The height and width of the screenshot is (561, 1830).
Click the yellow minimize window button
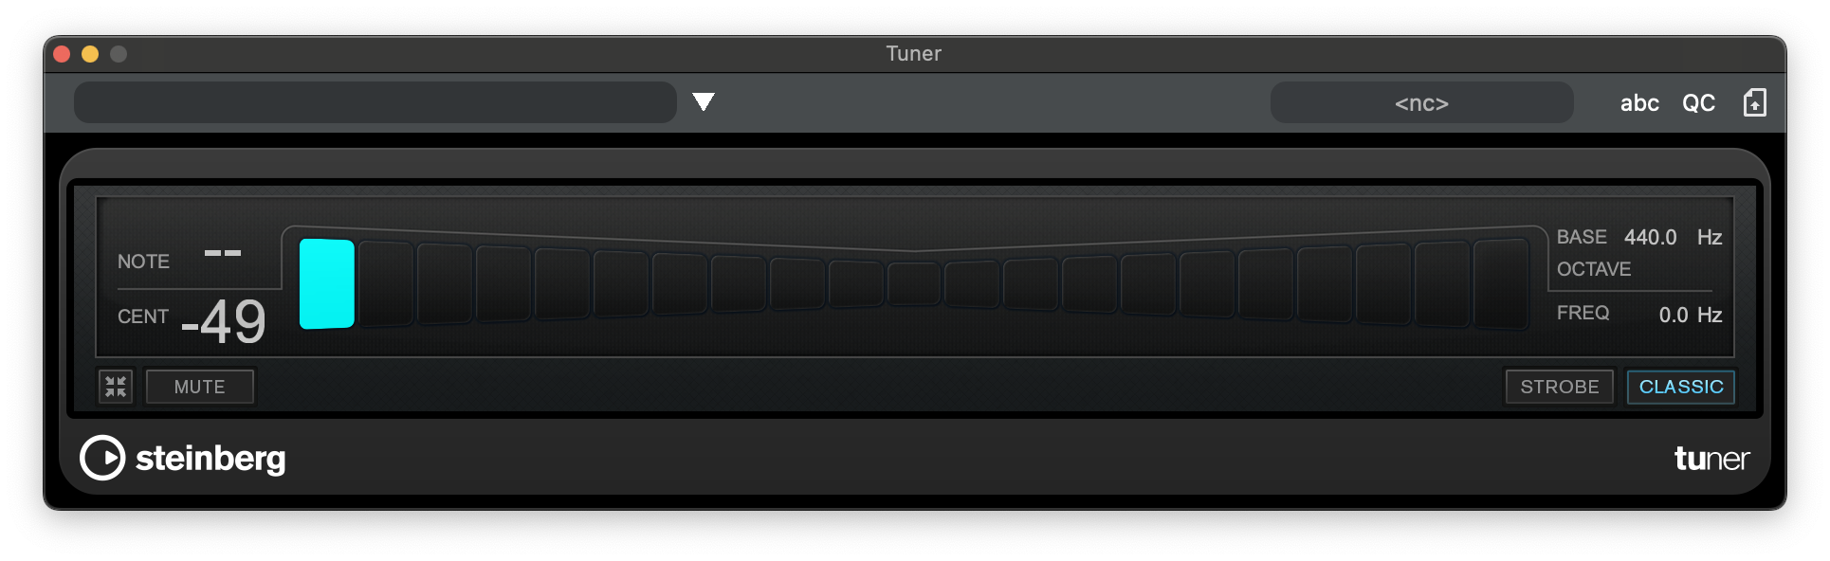[x=90, y=54]
